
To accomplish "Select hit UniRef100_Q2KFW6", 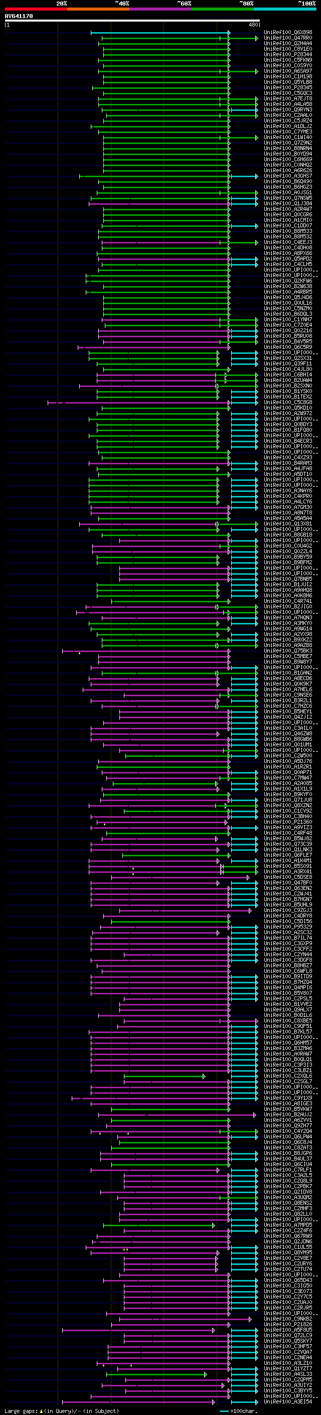I will pos(288,281).
